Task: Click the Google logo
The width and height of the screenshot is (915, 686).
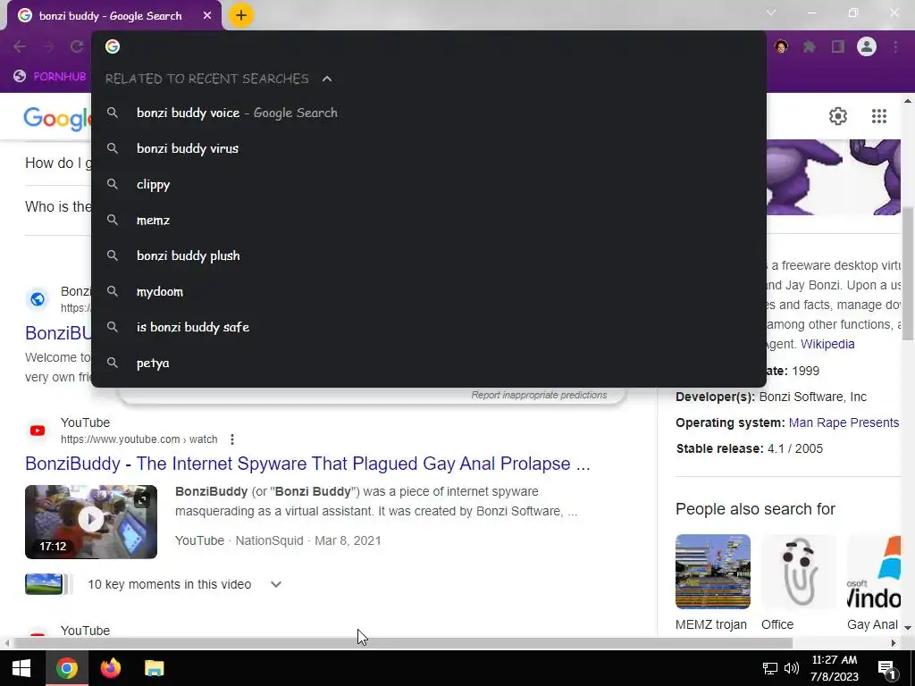Action: 57,119
